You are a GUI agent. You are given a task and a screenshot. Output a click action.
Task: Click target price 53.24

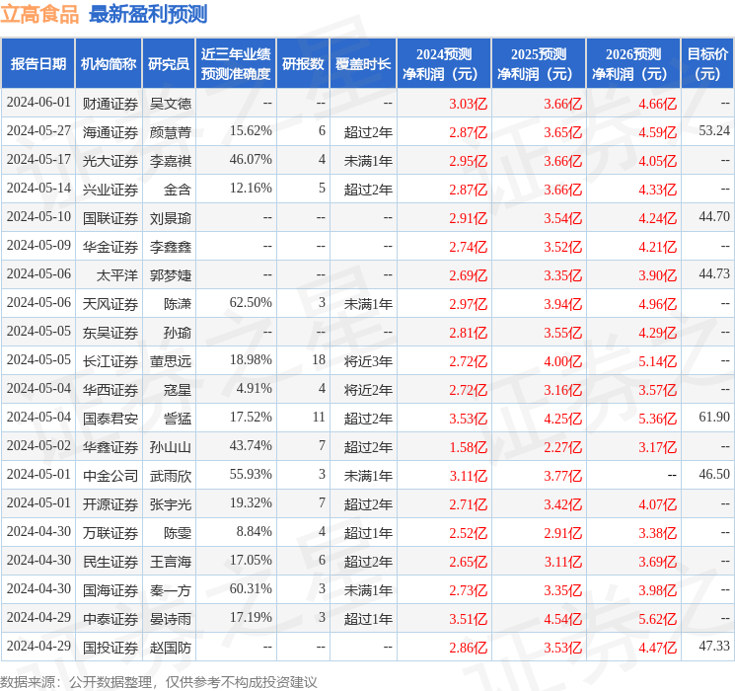[x=714, y=131]
